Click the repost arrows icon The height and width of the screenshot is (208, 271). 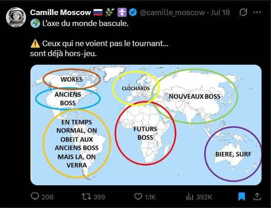86,197
